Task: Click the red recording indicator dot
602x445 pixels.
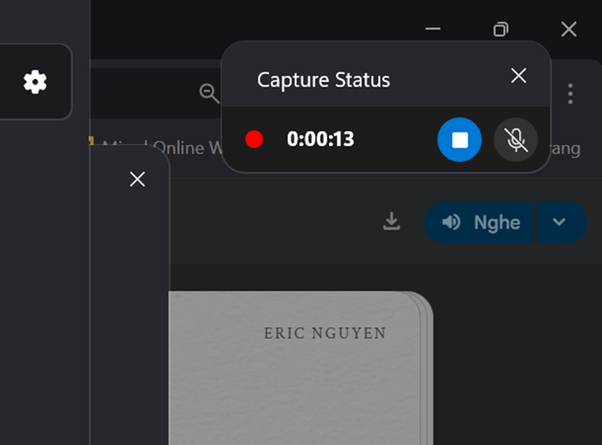Action: (254, 140)
